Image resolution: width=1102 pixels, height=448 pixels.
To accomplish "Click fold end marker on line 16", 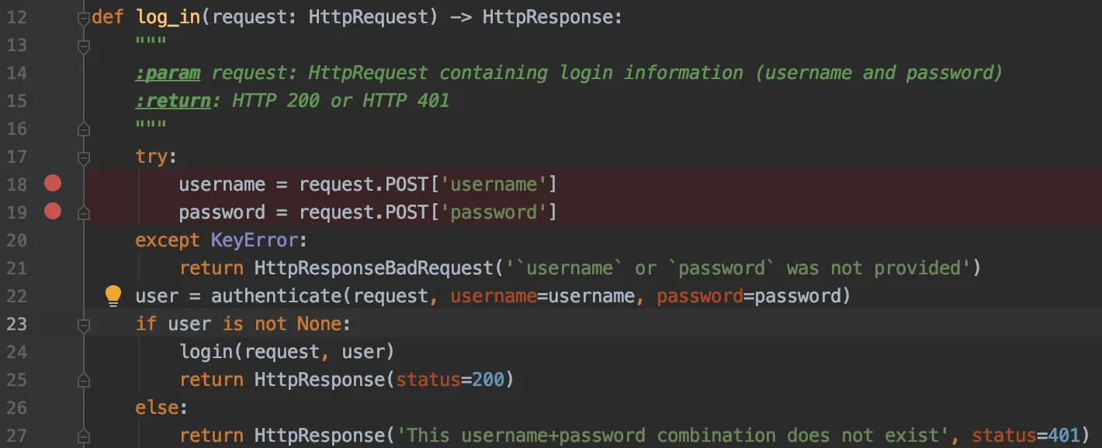I will [x=83, y=129].
